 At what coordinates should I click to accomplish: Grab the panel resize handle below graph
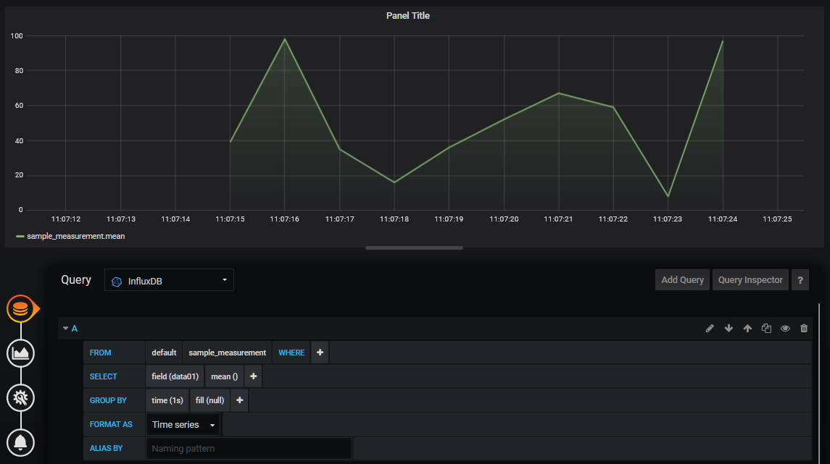tap(414, 248)
